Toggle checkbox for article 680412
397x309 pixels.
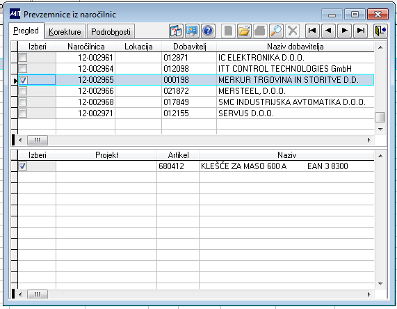pyautogui.click(x=23, y=166)
